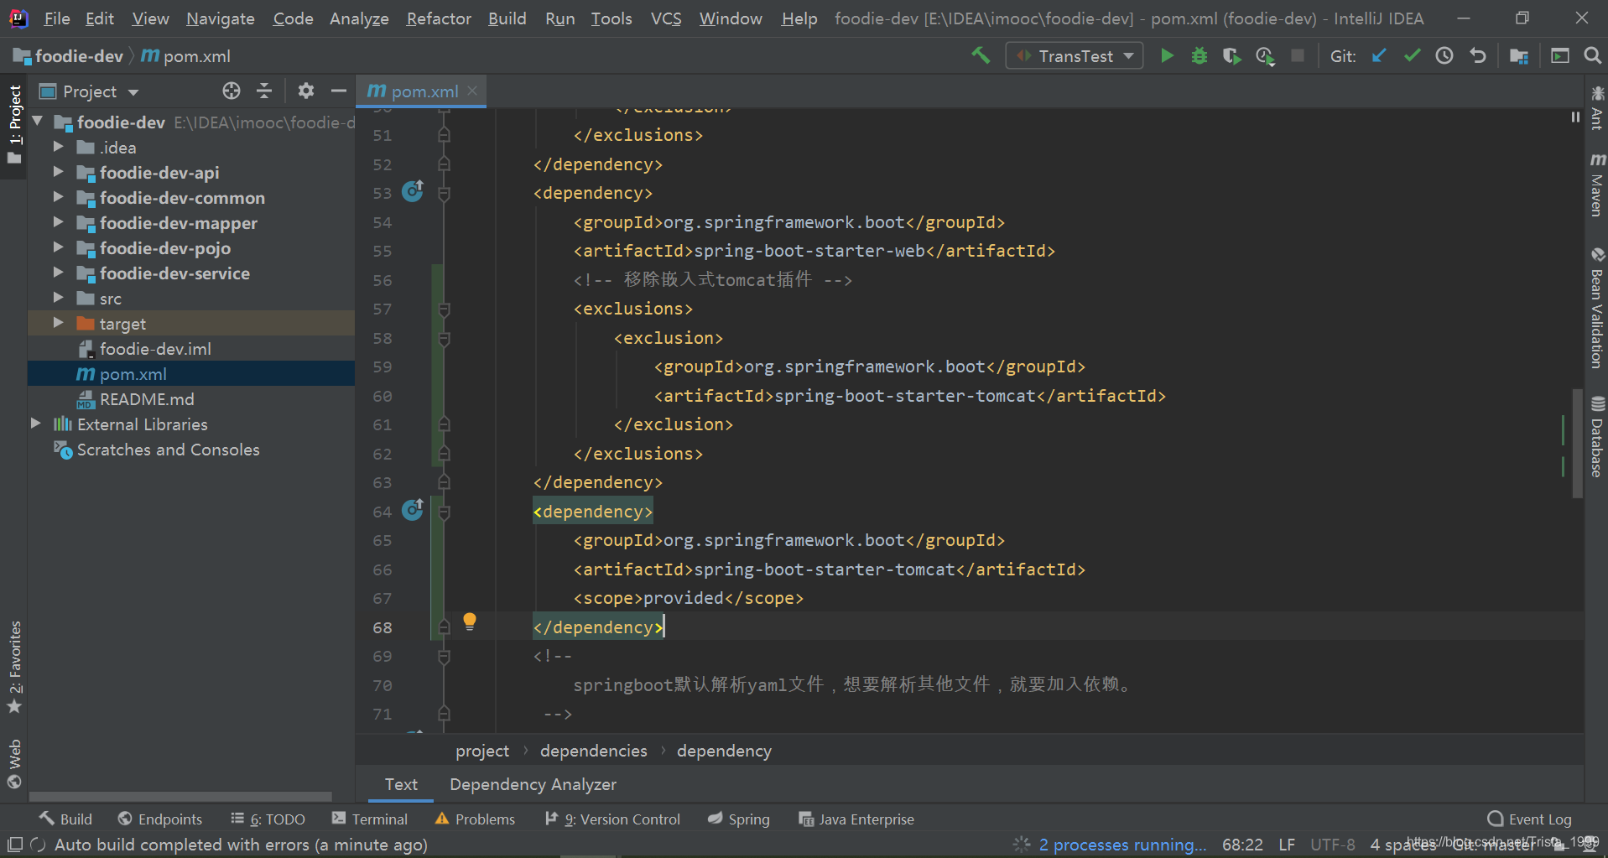Commit changes with the green checkmark
This screenshot has height=858, width=1608.
(1412, 55)
